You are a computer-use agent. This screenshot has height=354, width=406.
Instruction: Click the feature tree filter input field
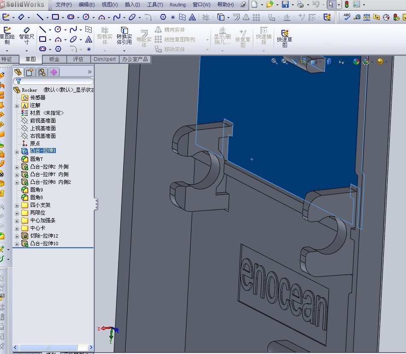point(55,81)
